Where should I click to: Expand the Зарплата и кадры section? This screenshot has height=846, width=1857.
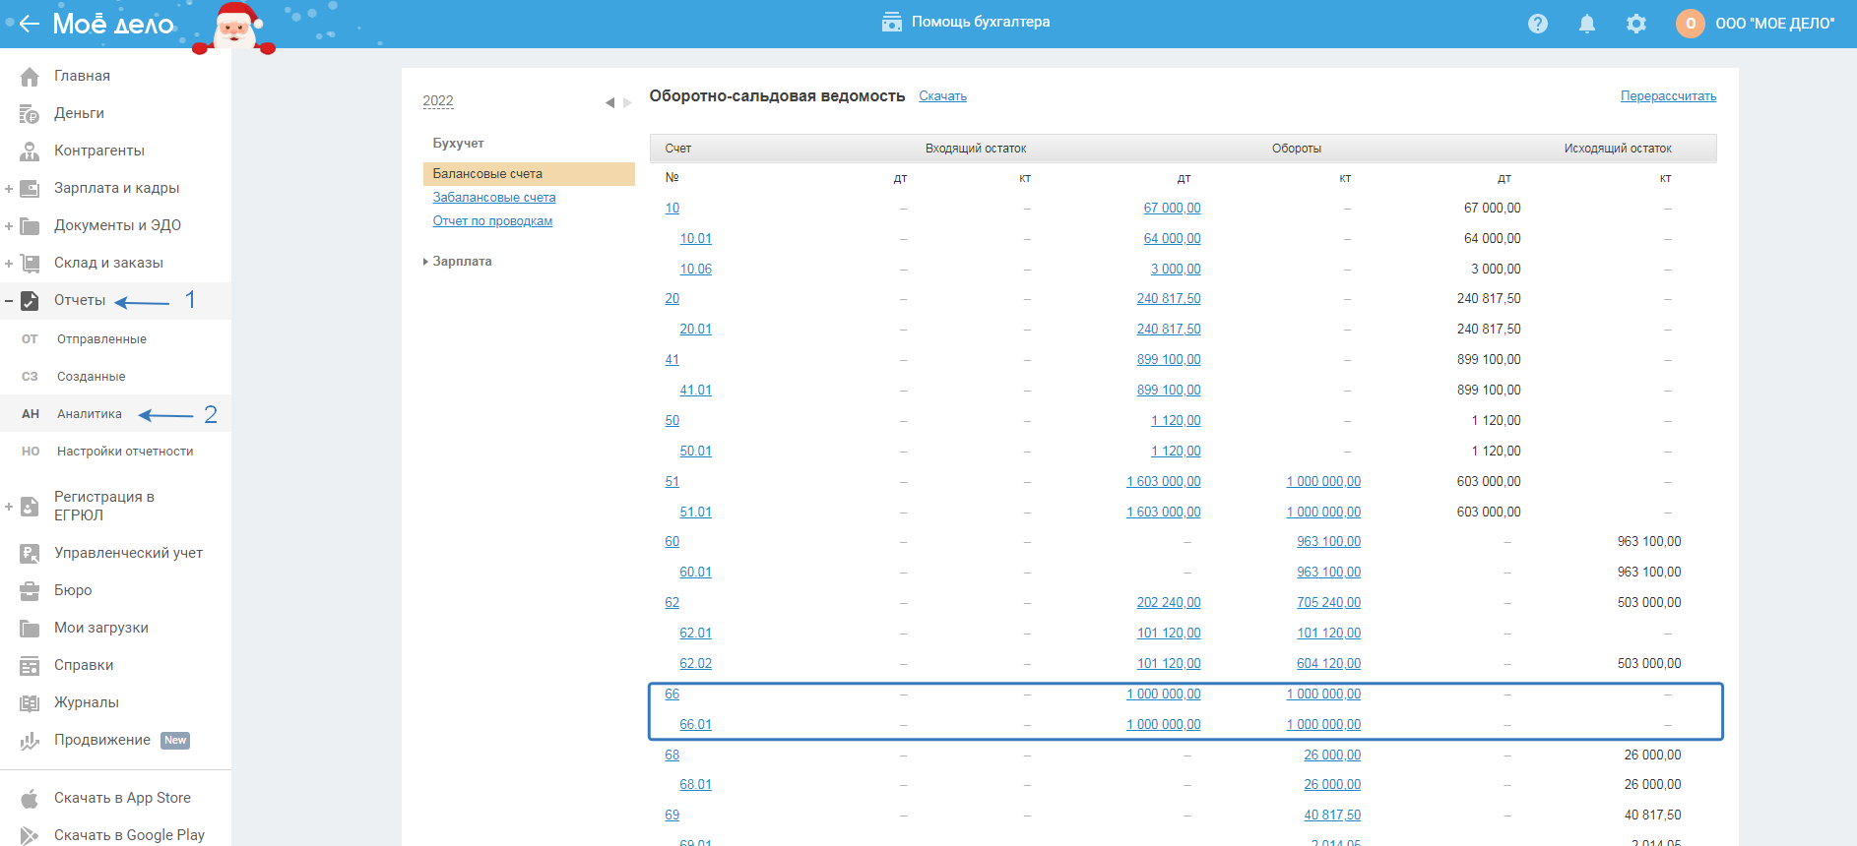point(9,189)
